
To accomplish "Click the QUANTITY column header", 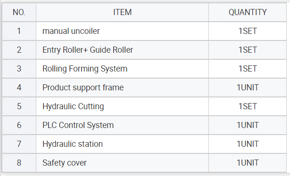I will click(x=248, y=12).
